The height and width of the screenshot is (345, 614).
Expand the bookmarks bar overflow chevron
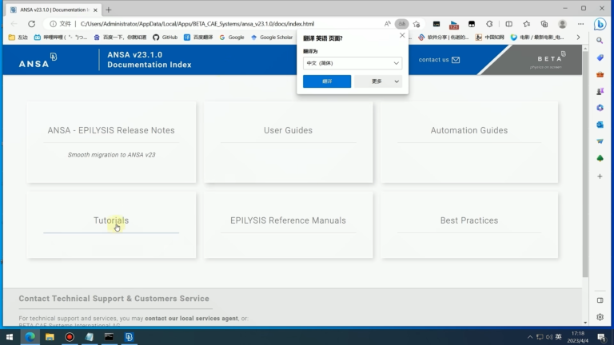(x=578, y=38)
